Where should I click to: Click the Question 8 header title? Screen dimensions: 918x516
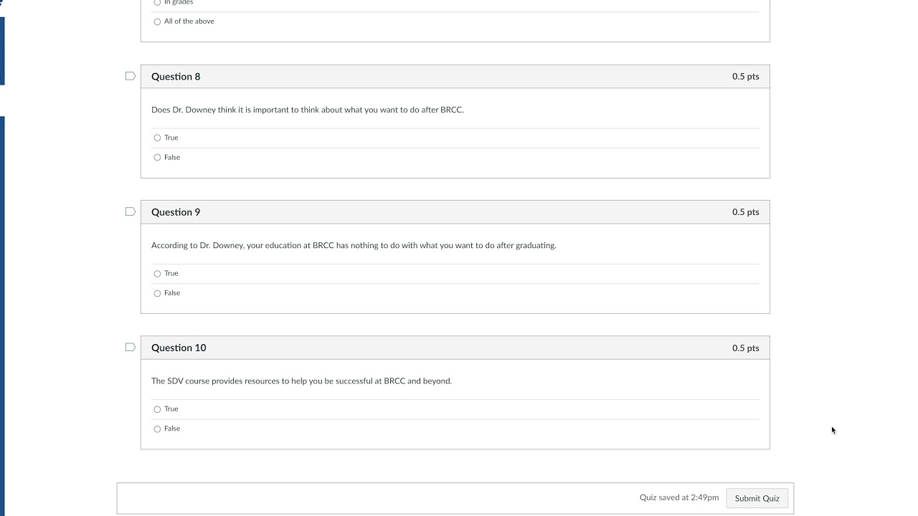[176, 77]
